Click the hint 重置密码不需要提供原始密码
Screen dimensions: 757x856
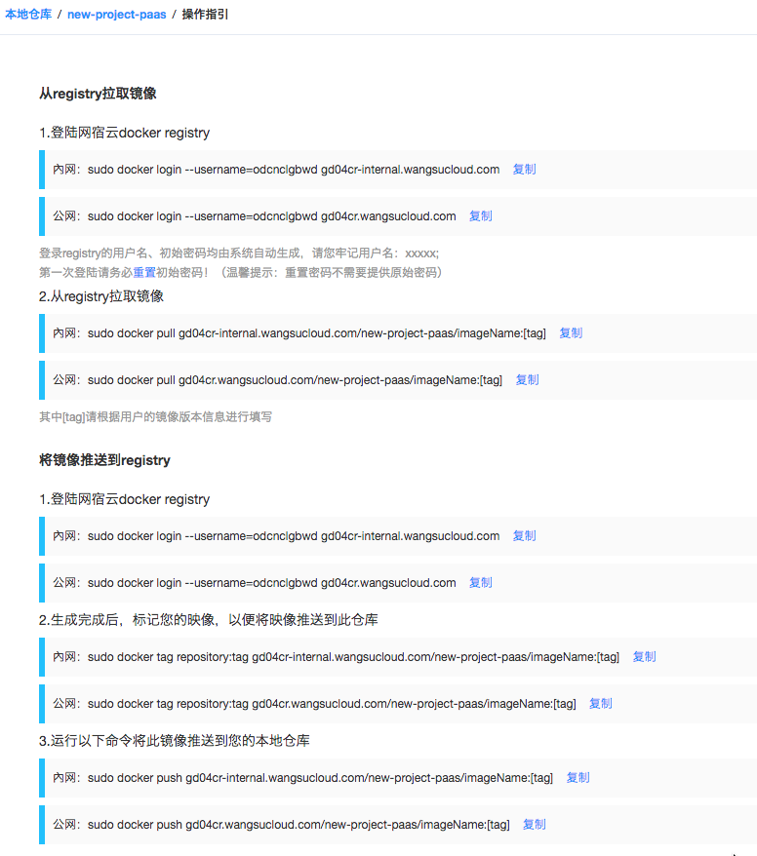point(363,272)
